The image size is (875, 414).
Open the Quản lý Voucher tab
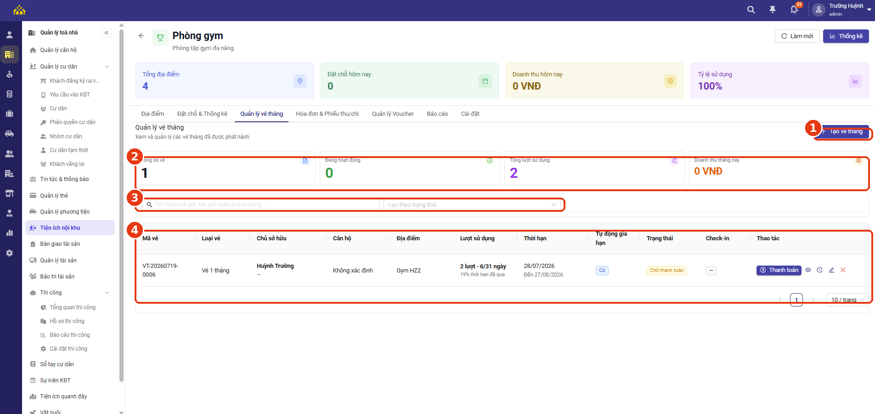pos(393,114)
